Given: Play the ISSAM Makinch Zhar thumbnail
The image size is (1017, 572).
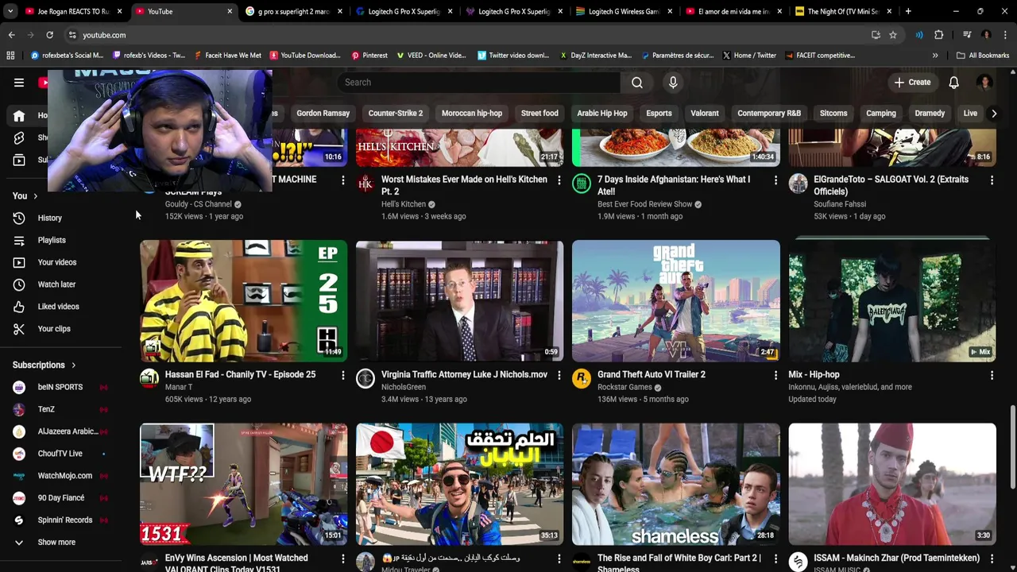Looking at the screenshot, I should [x=892, y=485].
